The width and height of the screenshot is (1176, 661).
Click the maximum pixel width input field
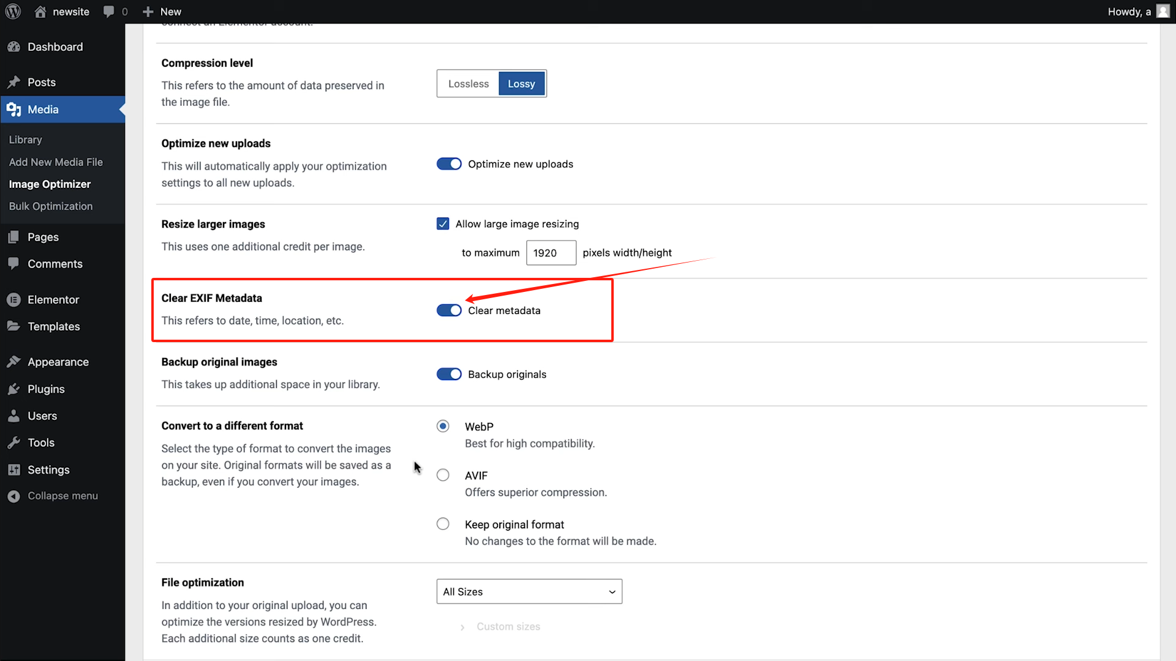click(x=551, y=252)
